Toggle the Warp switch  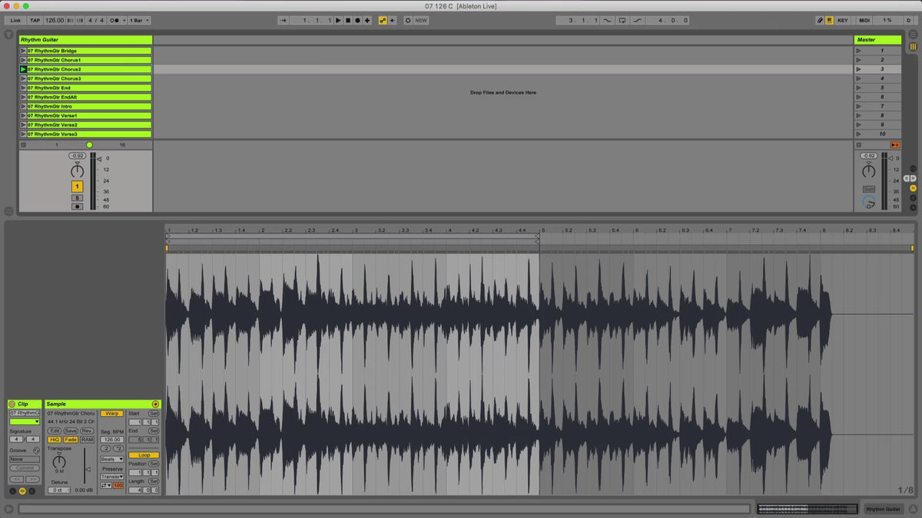pyautogui.click(x=111, y=413)
